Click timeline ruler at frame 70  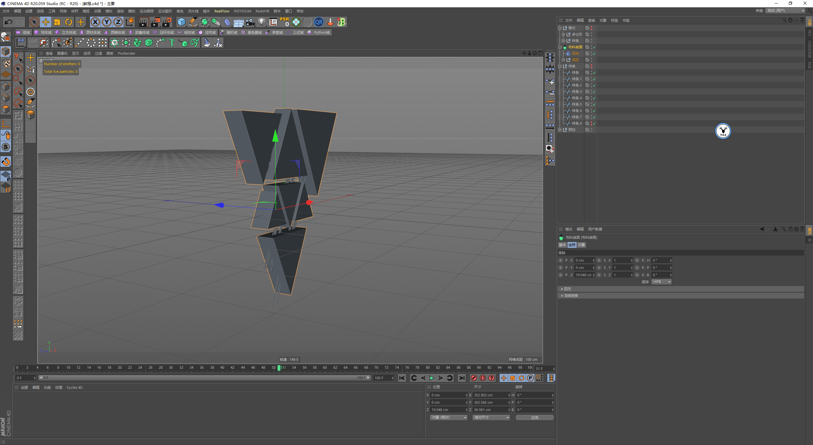(x=376, y=368)
